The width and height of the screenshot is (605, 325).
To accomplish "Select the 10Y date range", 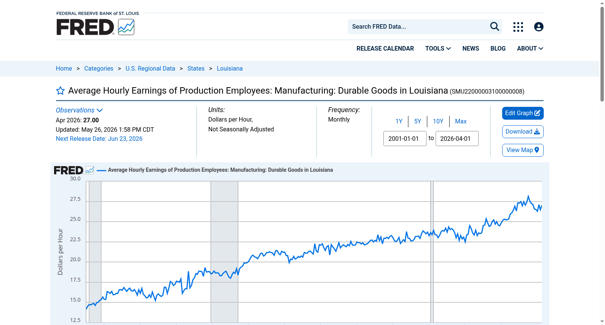I will [x=438, y=121].
